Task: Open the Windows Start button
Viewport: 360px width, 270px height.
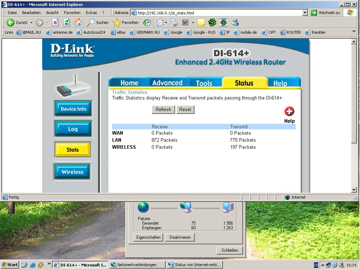Action: click(x=9, y=265)
